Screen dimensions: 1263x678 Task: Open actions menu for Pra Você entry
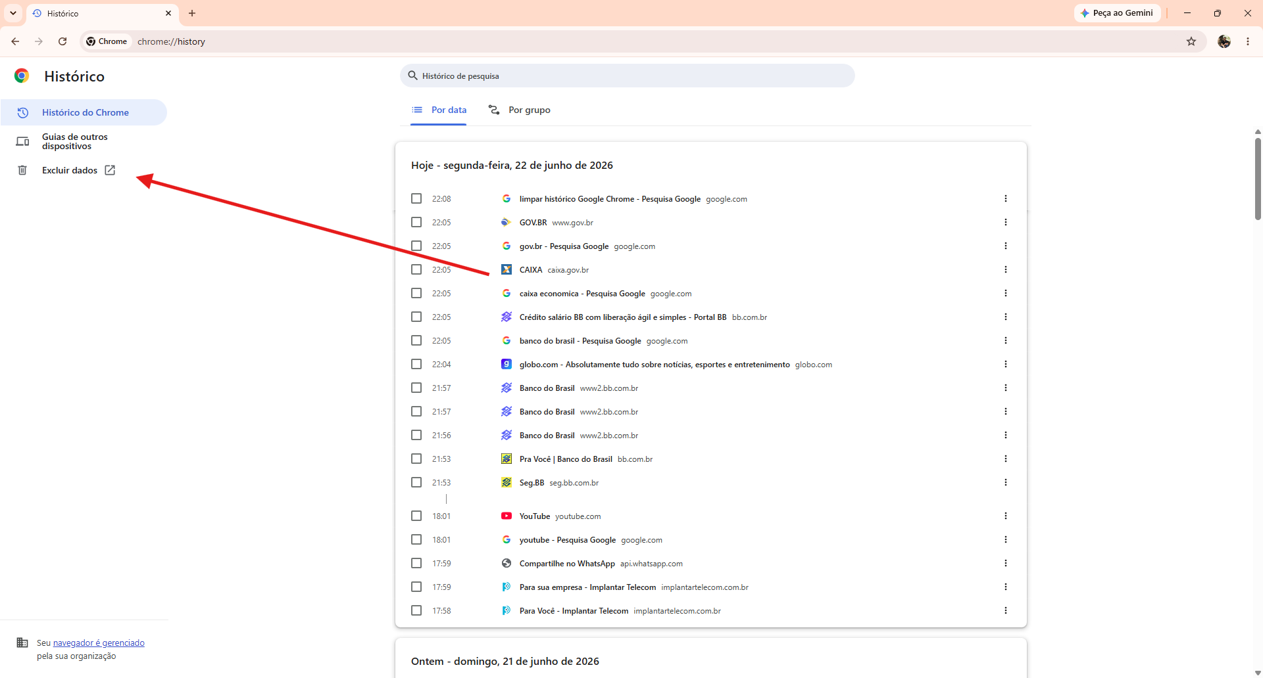point(1005,459)
